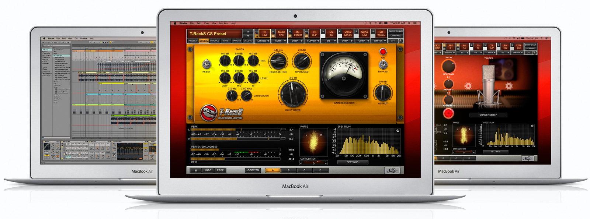Viewport: 590px width, 219px height.
Task: Click the lock icon in bottom bar
Action: [195, 170]
